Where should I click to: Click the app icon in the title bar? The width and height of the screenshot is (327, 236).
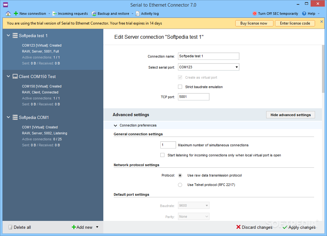[6, 5]
